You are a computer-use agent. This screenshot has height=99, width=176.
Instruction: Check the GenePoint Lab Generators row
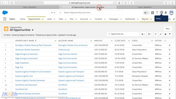coord(12,85)
